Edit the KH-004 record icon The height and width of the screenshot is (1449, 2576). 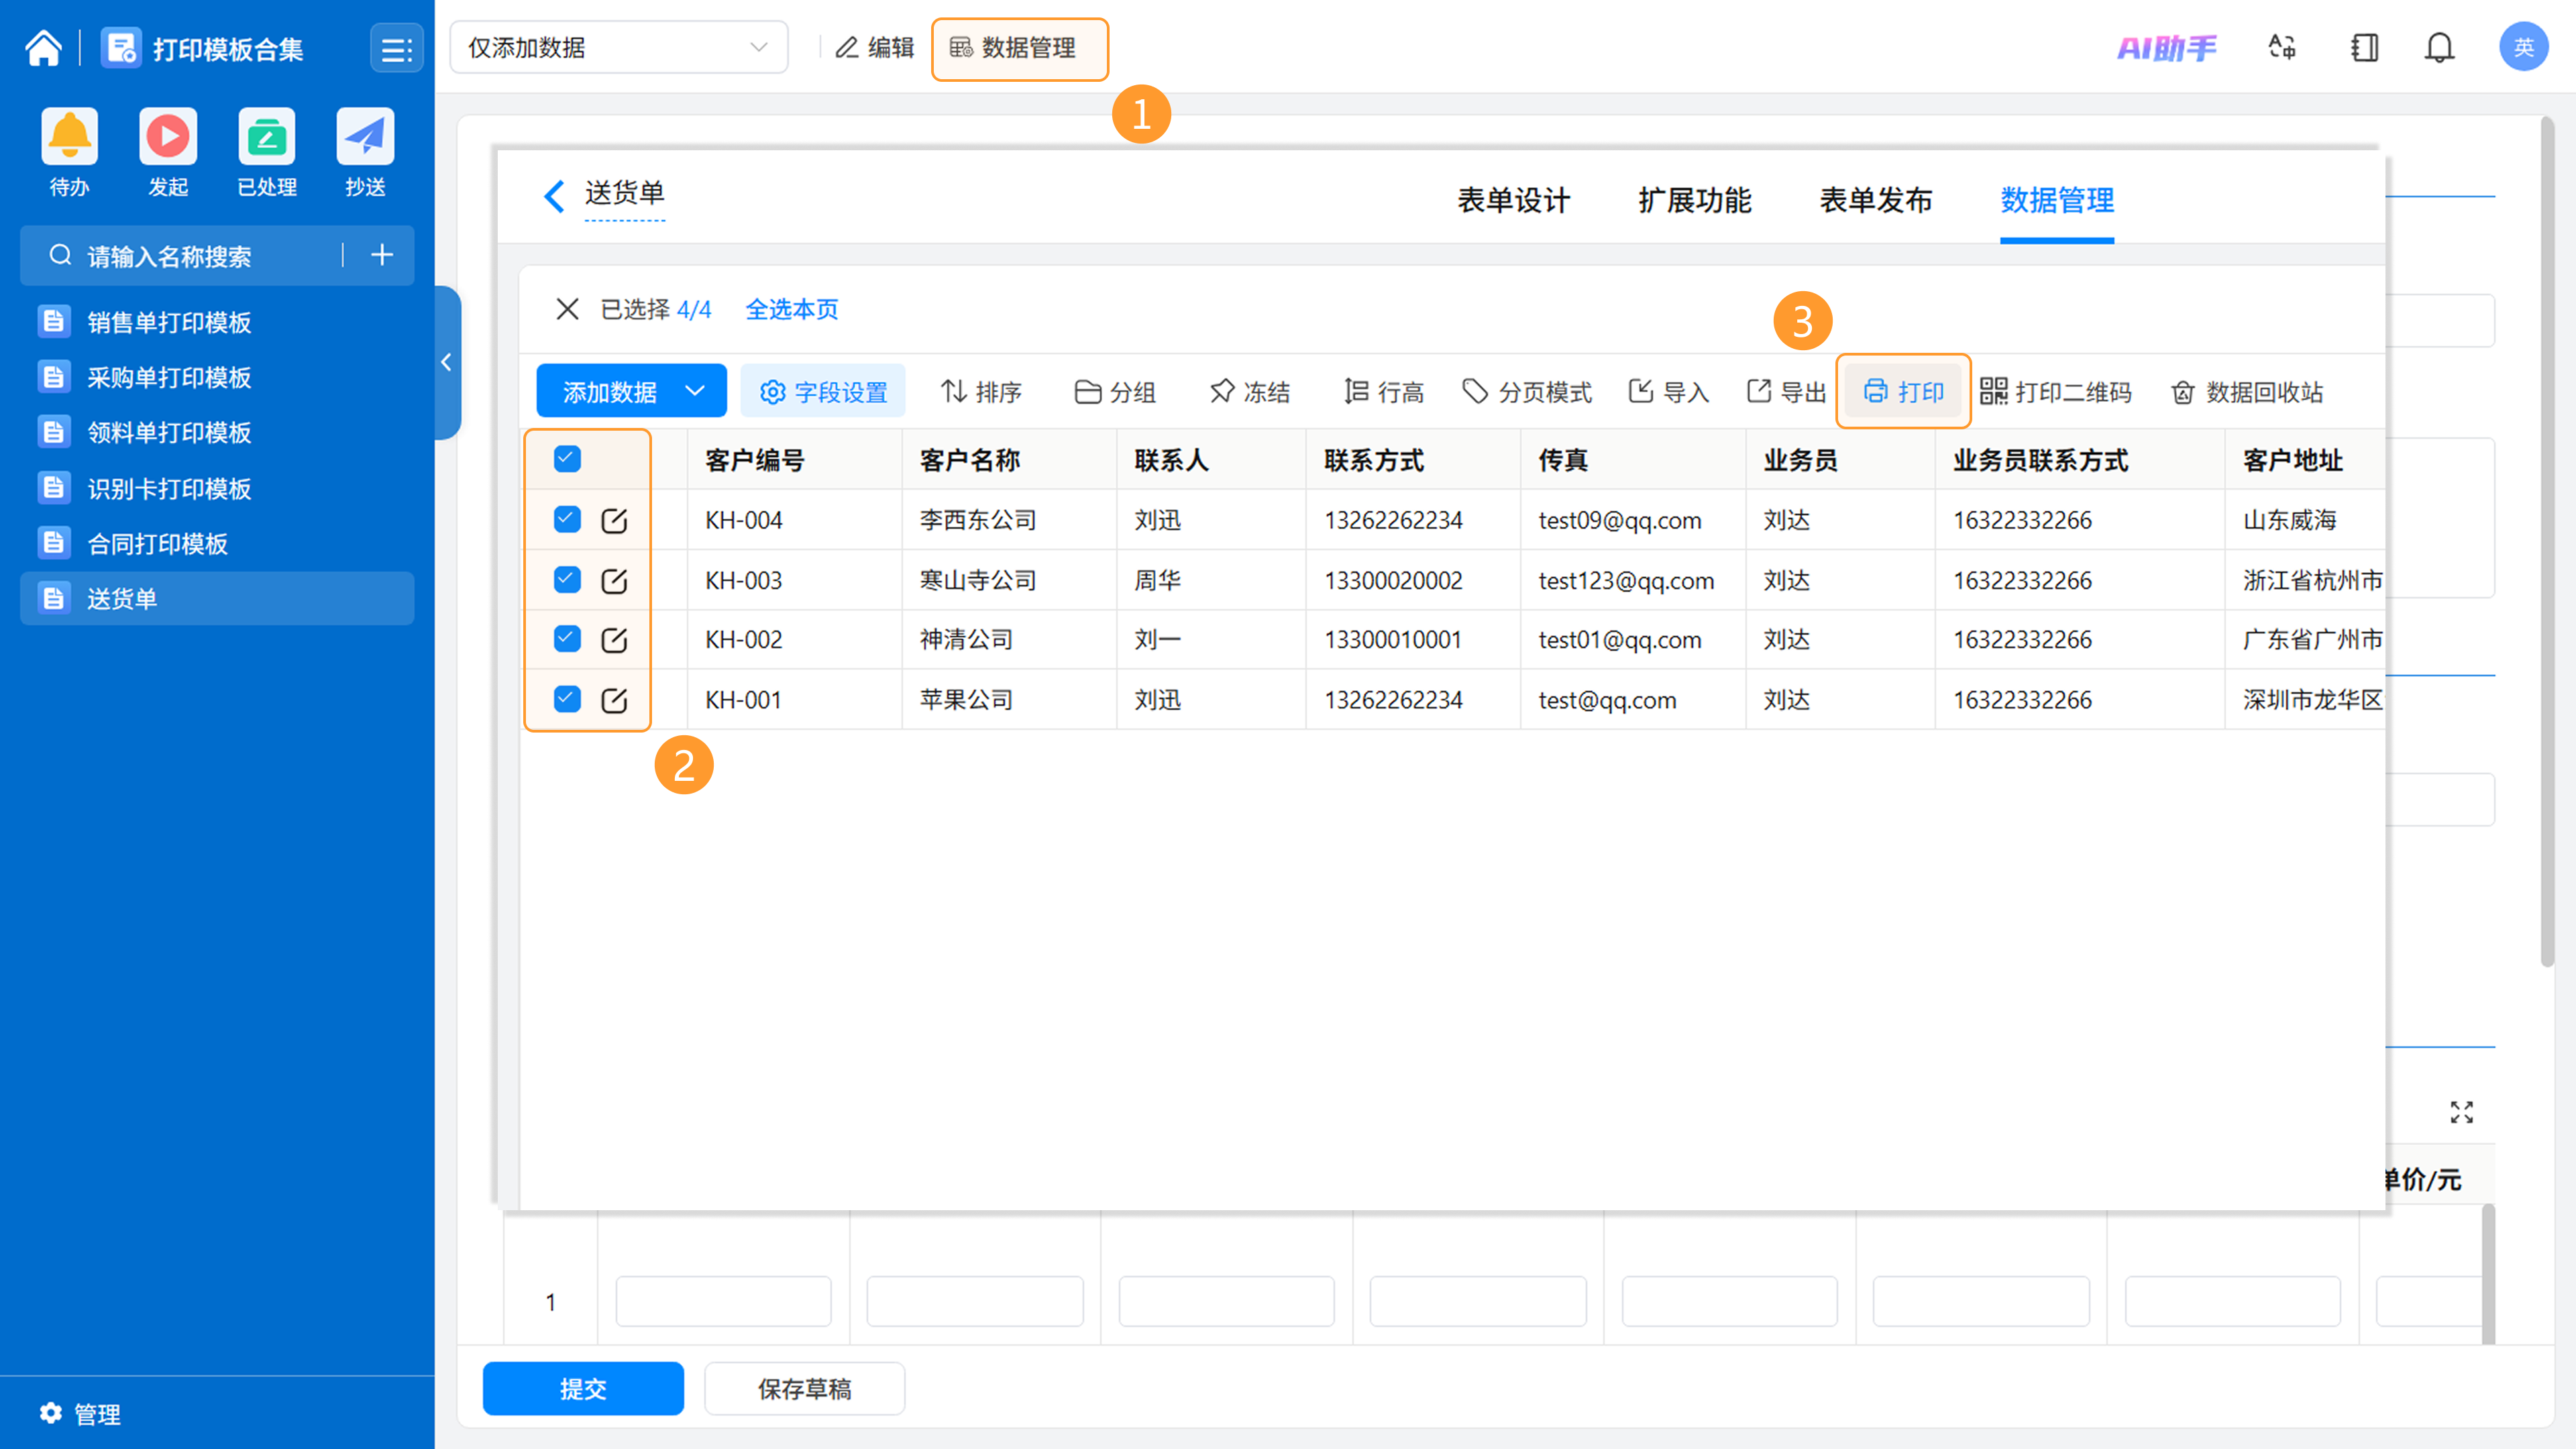pyautogui.click(x=614, y=520)
